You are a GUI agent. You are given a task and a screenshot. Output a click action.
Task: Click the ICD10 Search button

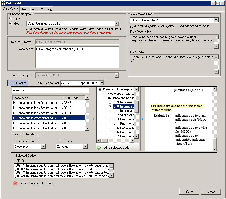tap(17, 83)
